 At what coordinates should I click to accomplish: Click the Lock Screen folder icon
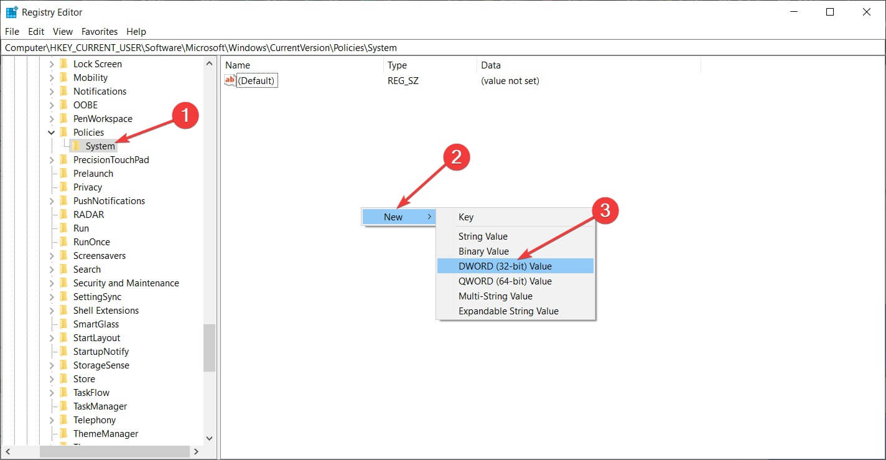click(x=63, y=63)
